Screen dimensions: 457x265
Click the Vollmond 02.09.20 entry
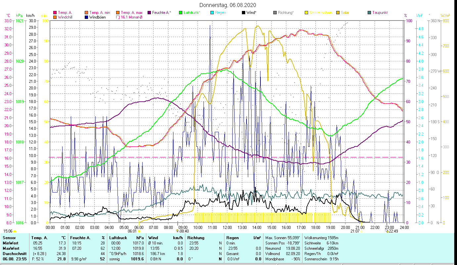(283, 254)
